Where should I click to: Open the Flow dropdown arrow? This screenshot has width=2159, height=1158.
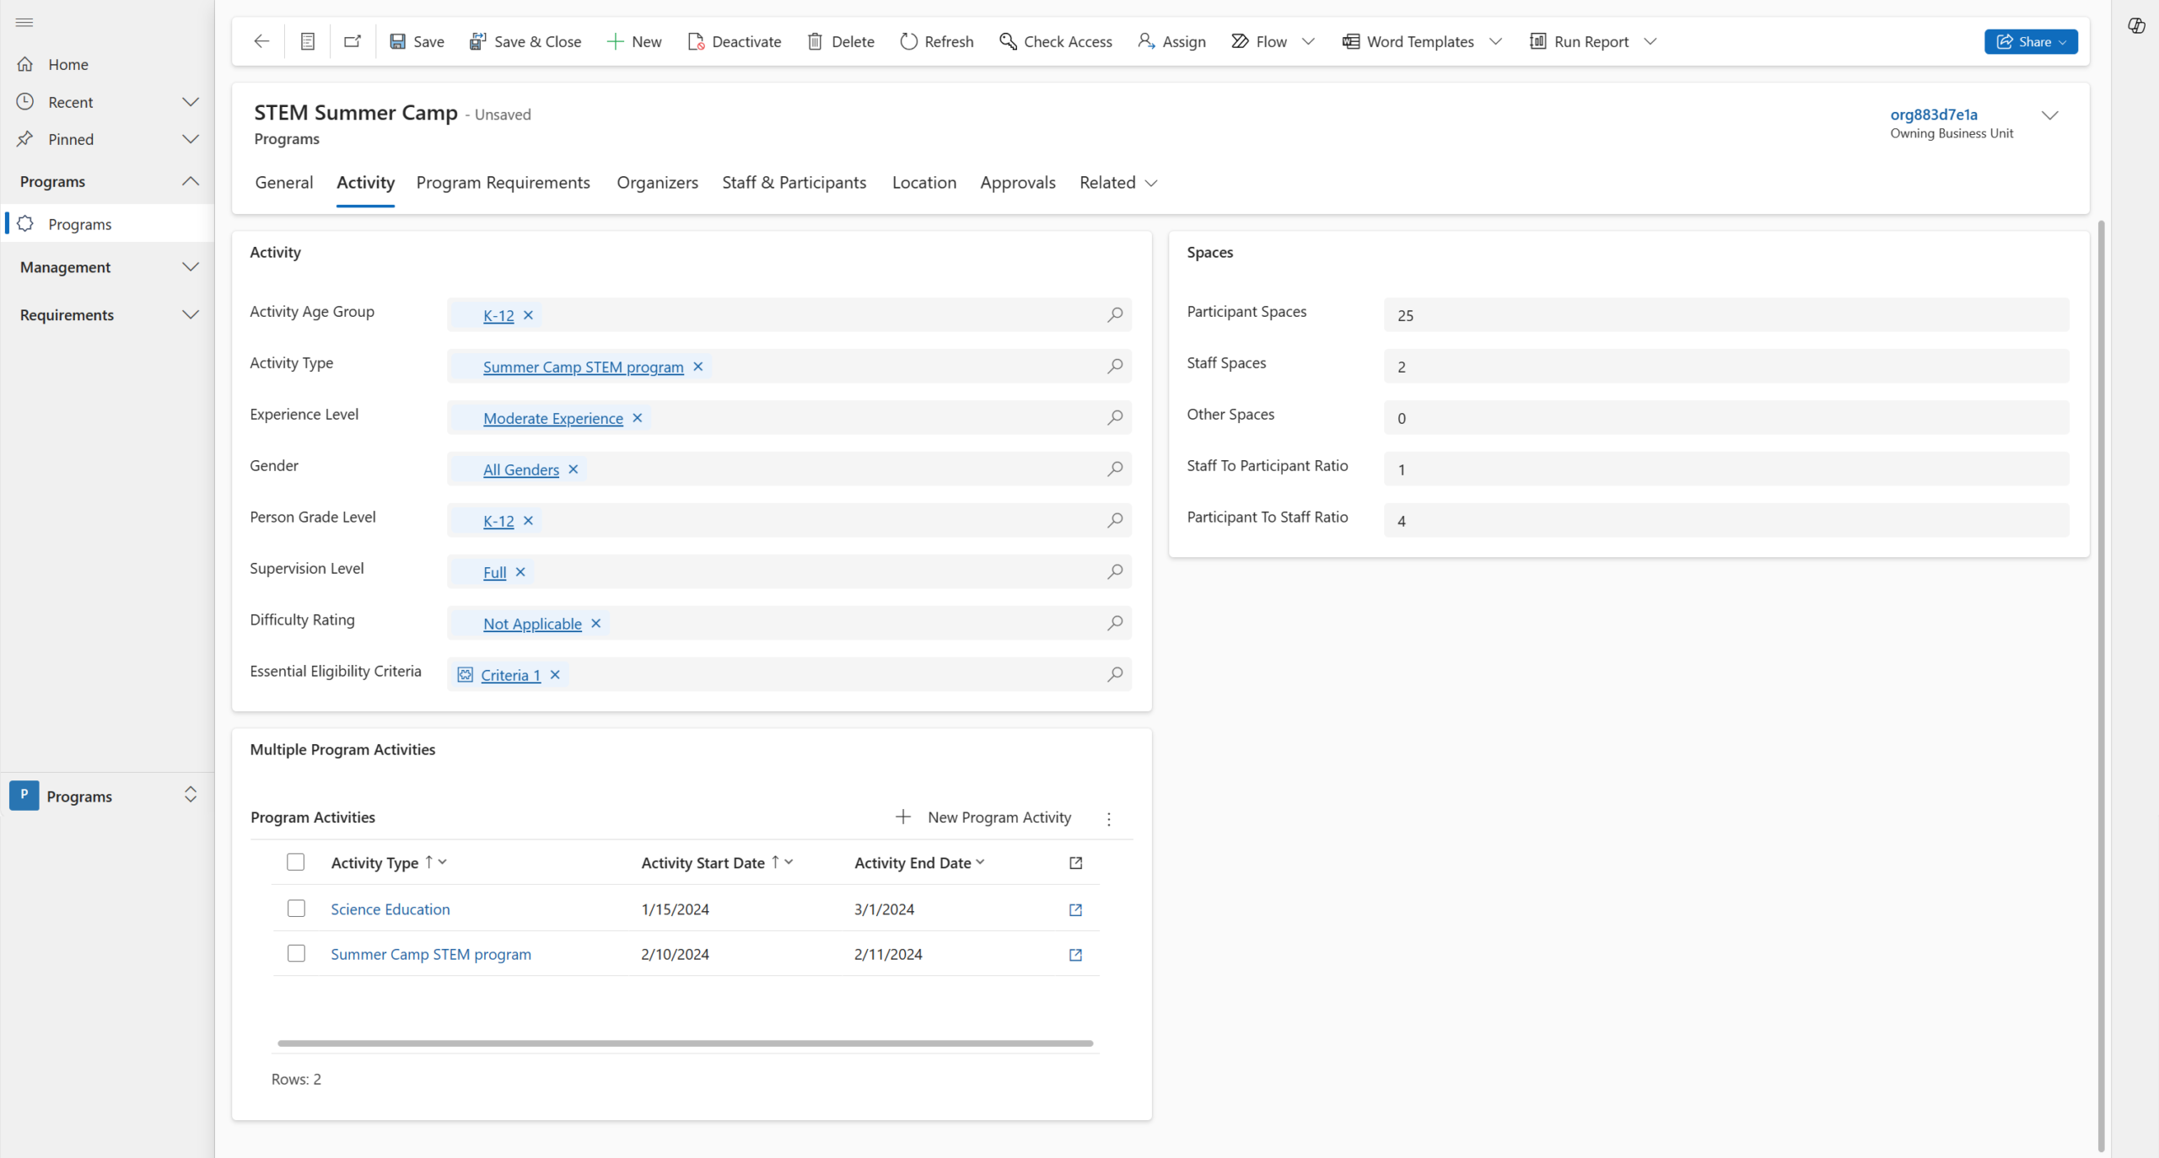1308,41
